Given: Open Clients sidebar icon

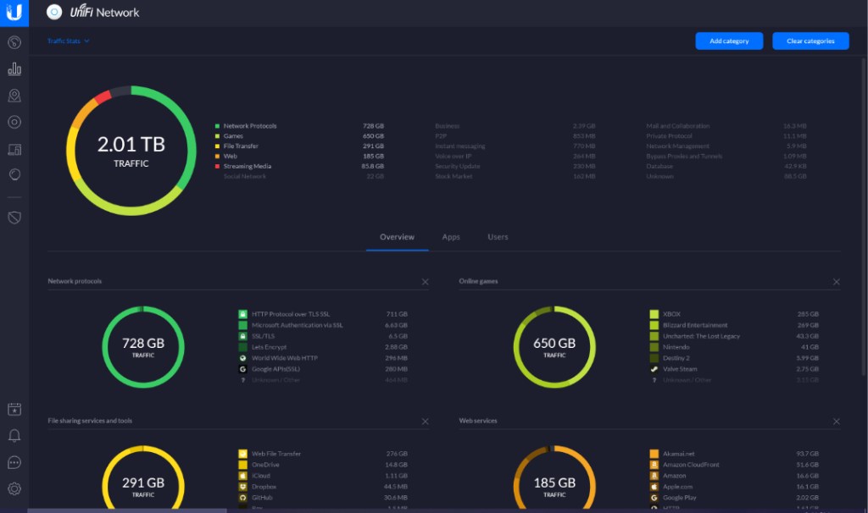Looking at the screenshot, I should pyautogui.click(x=14, y=149).
